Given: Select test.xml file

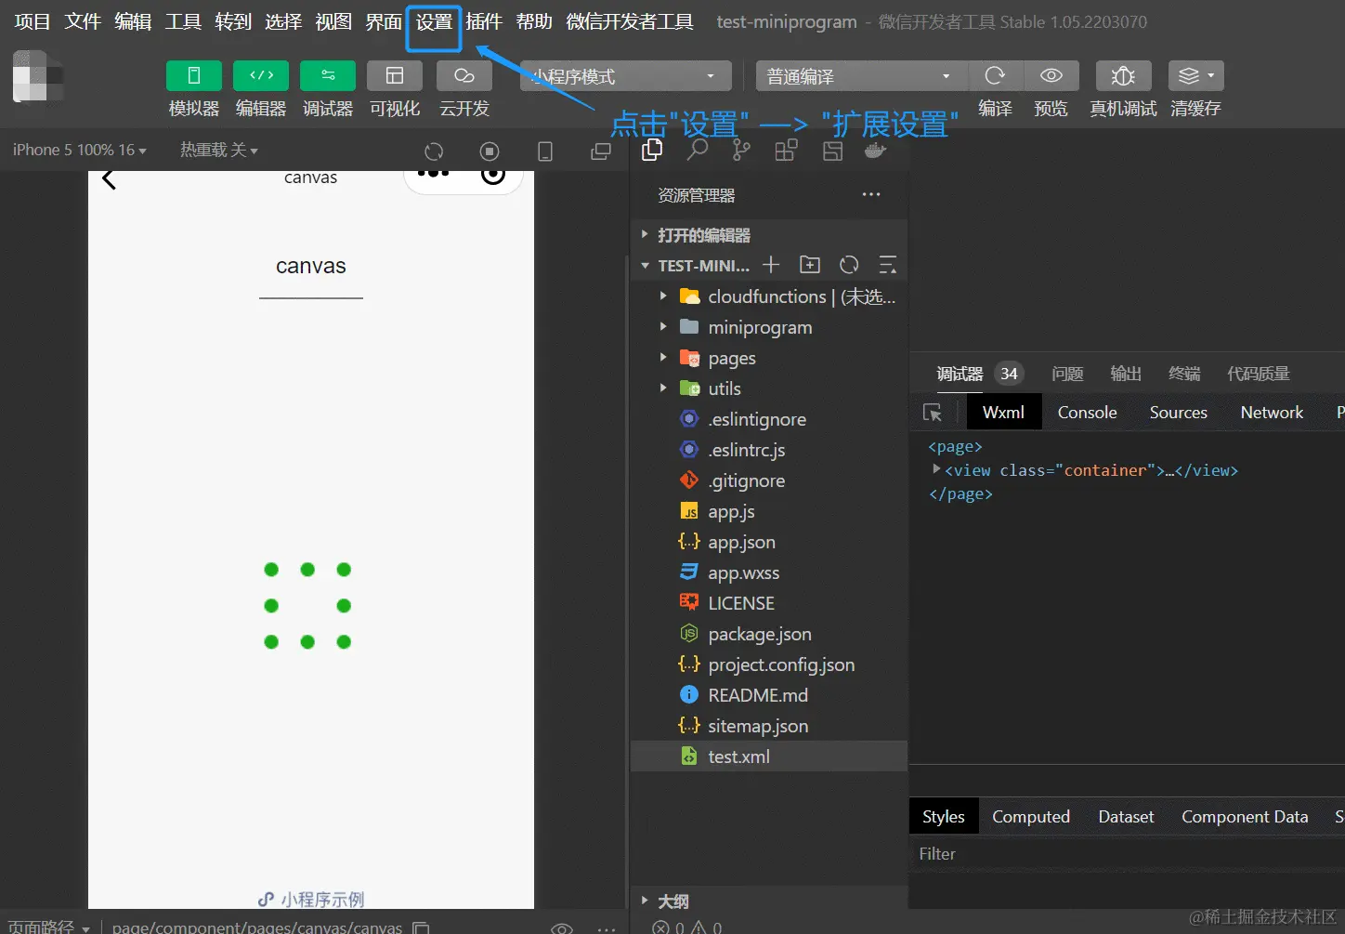Looking at the screenshot, I should tap(769, 756).
